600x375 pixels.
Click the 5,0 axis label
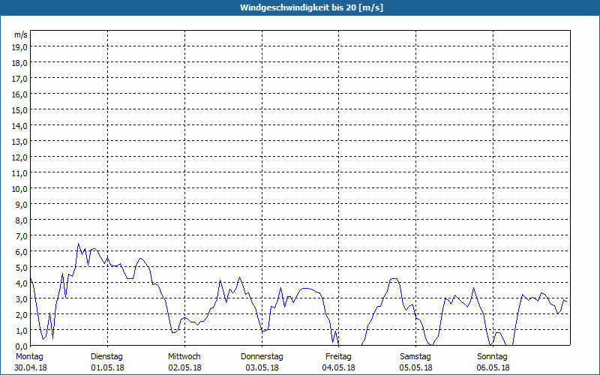(x=22, y=268)
